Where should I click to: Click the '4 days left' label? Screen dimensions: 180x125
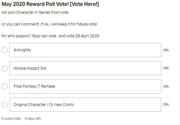[x=33, y=118]
